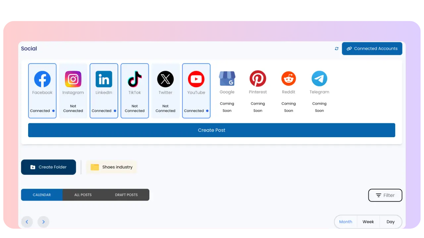Image resolution: width=424 pixels, height=238 pixels.
Task: Click TikTok Not Connected status text
Action: (x=135, y=108)
